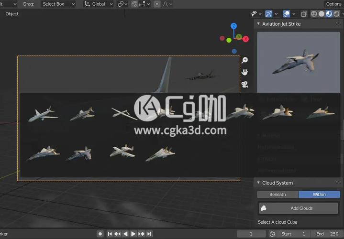This screenshot has width=344, height=239.
Task: Open the Object menu
Action: [12, 14]
